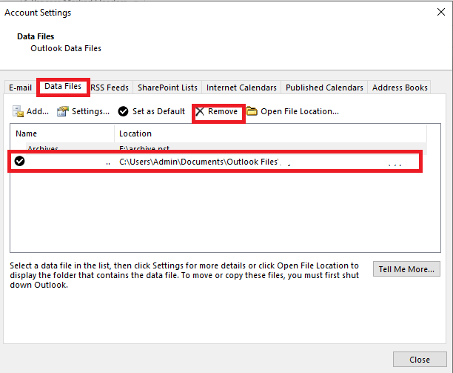Click the Add data file icon

pos(18,111)
